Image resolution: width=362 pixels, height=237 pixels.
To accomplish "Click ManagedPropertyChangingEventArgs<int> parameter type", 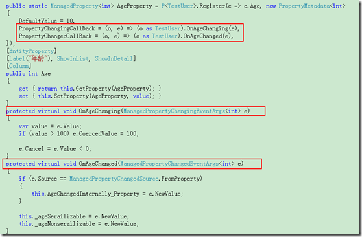I will pyautogui.click(x=182, y=111).
